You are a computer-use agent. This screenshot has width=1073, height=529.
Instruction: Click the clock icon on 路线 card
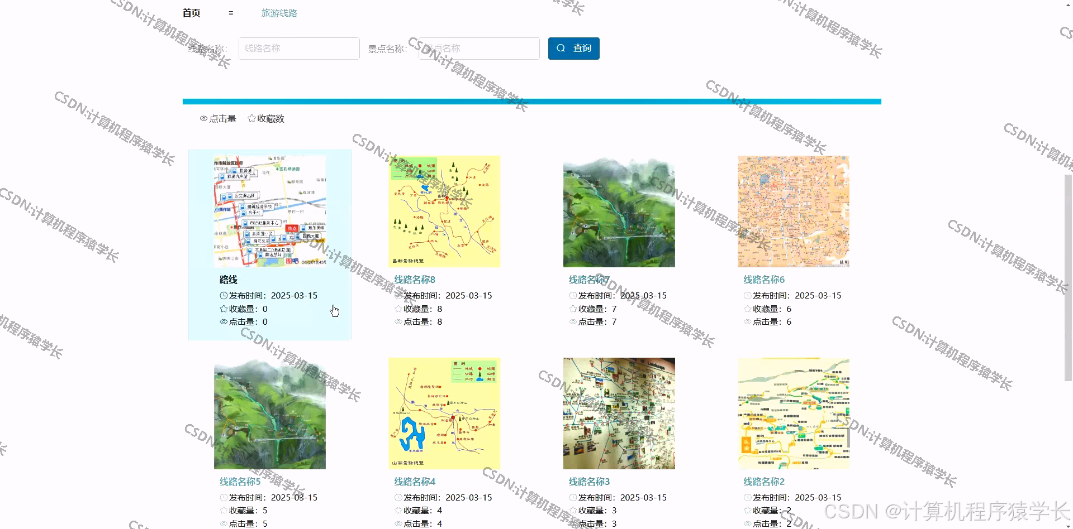(224, 296)
